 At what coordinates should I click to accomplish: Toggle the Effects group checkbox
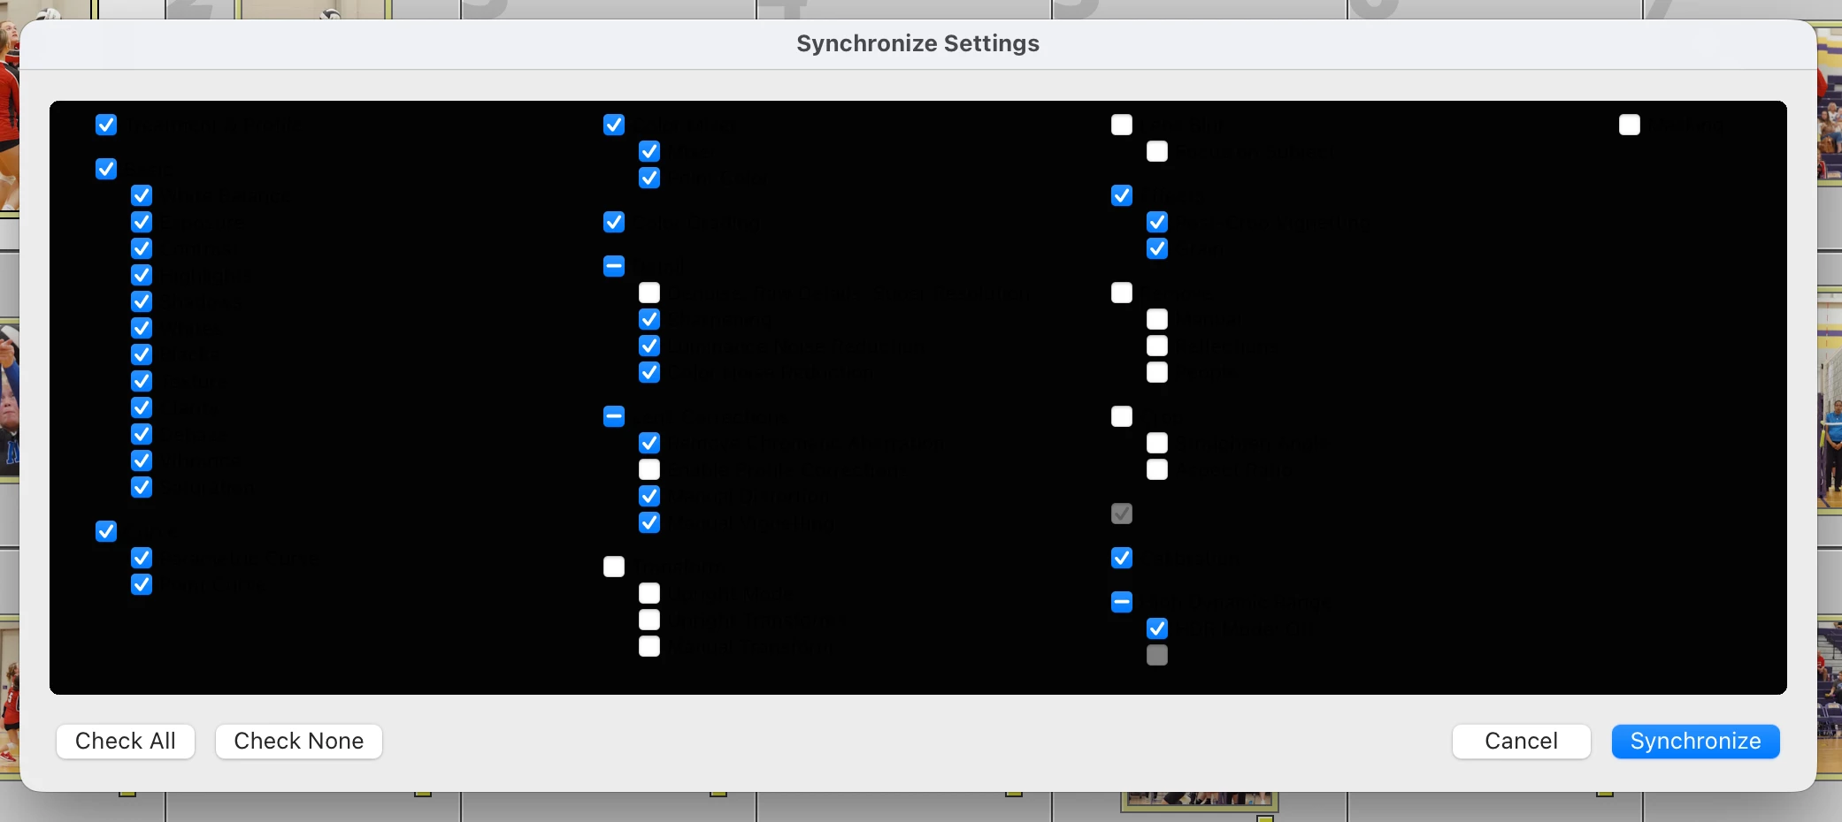(x=1122, y=195)
